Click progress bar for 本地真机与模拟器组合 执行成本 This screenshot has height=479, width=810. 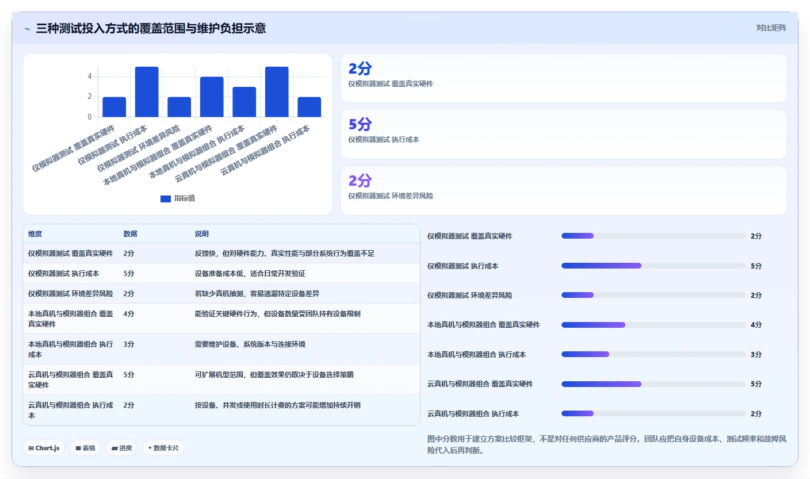pos(654,354)
